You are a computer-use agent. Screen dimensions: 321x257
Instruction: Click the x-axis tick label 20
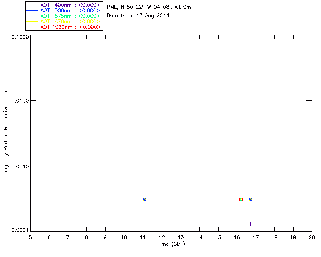pyautogui.click(x=312, y=237)
